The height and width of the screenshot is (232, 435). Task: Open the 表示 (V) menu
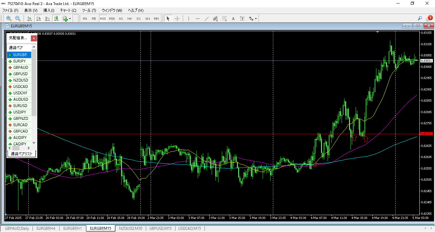31,10
